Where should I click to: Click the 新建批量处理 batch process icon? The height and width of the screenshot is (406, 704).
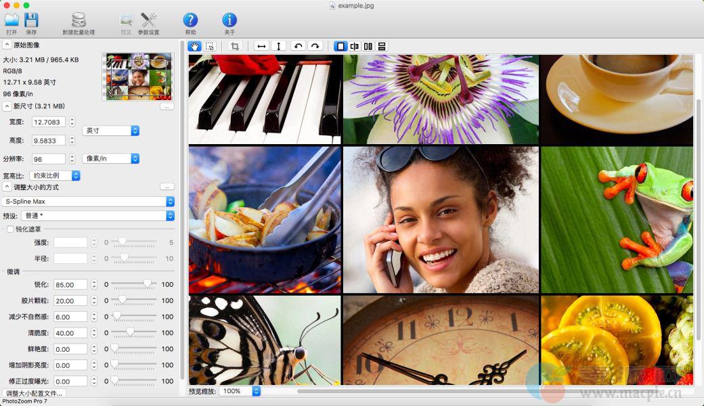[x=79, y=24]
